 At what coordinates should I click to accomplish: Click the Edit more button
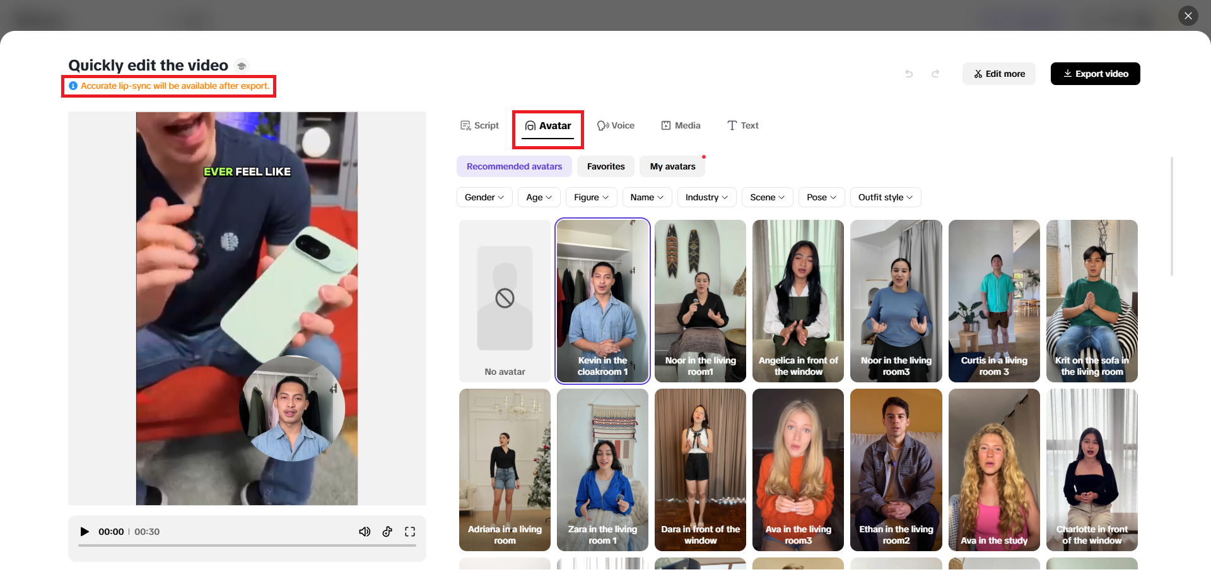click(998, 74)
